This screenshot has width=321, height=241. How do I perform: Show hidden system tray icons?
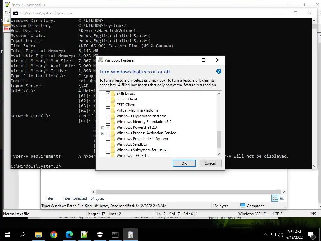(x=265, y=235)
